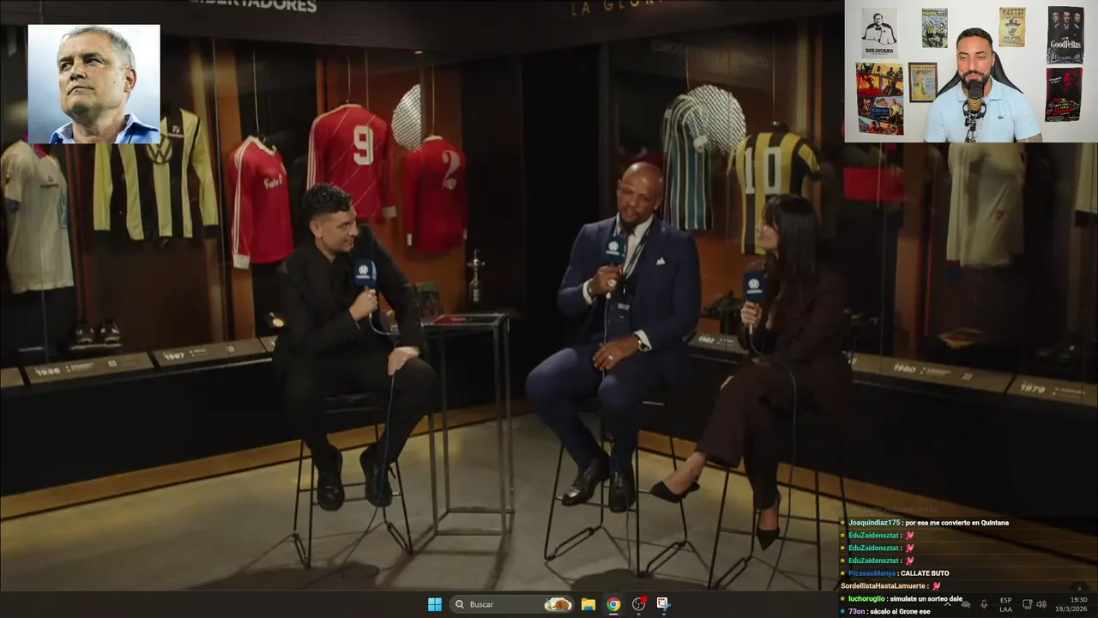1098x618 pixels.
Task: Click chat username SordellistaHastaLamuerte
Action: [883, 586]
